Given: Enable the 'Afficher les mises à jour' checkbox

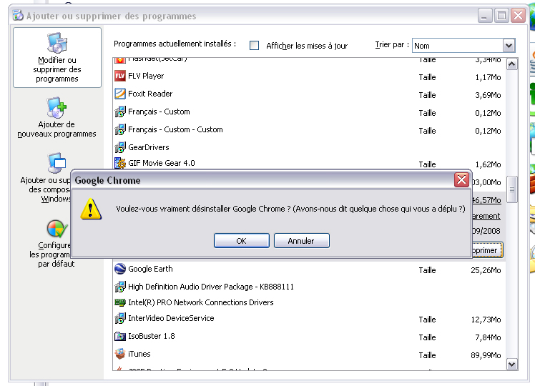Looking at the screenshot, I should point(254,46).
